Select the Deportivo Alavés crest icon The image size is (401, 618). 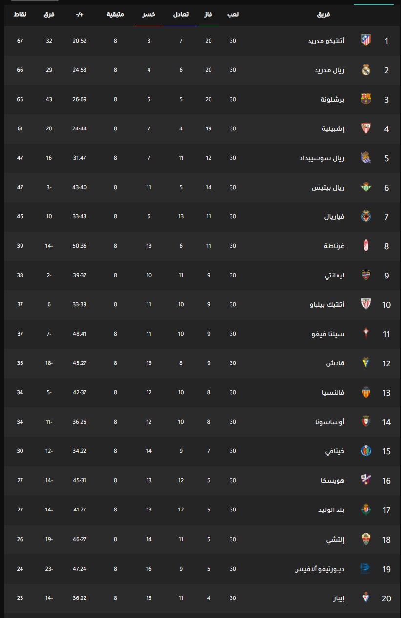tap(366, 569)
